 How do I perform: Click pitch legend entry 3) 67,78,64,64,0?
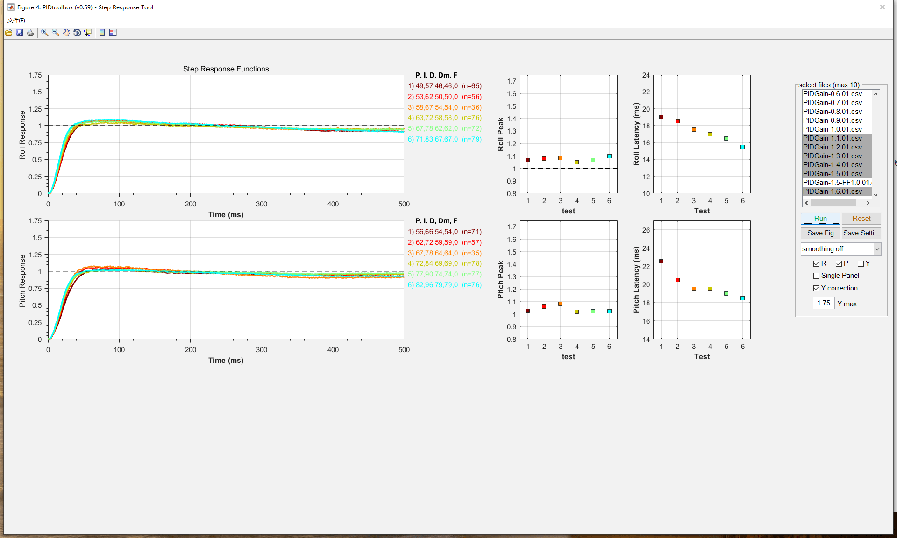[445, 253]
